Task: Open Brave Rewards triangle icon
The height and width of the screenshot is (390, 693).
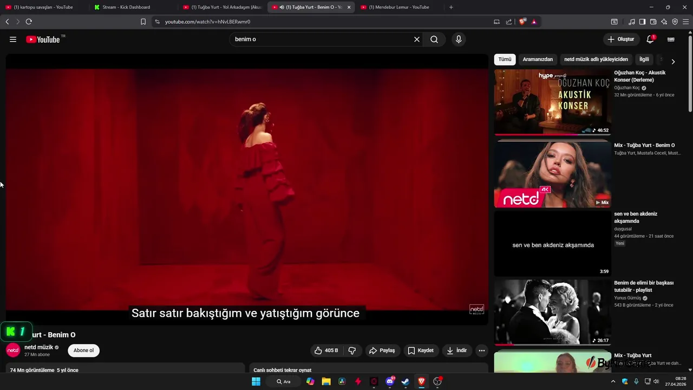Action: coord(534,22)
